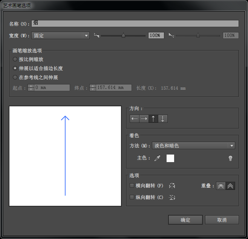Click the second 100% width value field
Image resolution: width=248 pixels, height=239 pixels.
[231, 35]
